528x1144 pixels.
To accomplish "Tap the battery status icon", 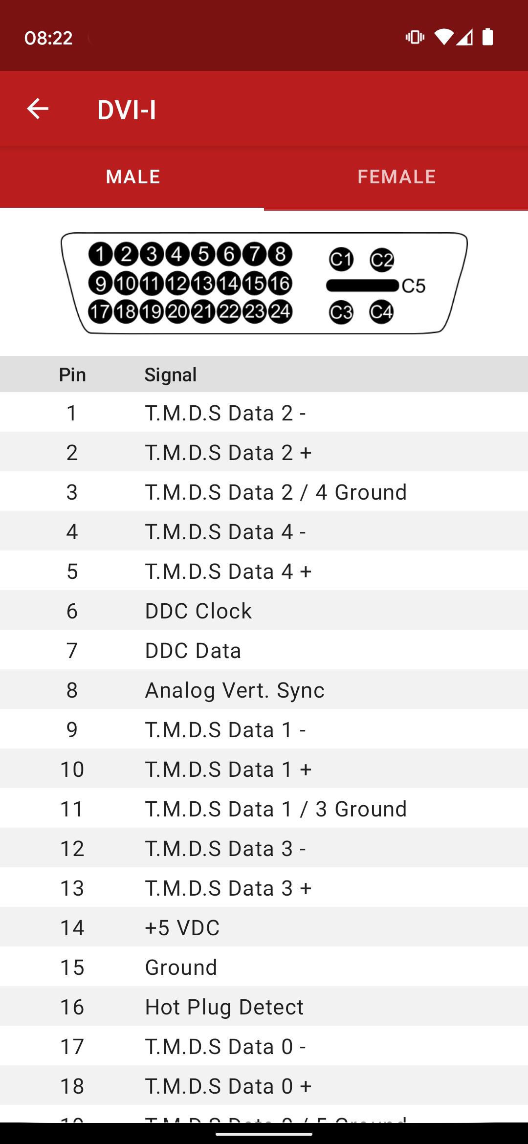I will (x=487, y=37).
